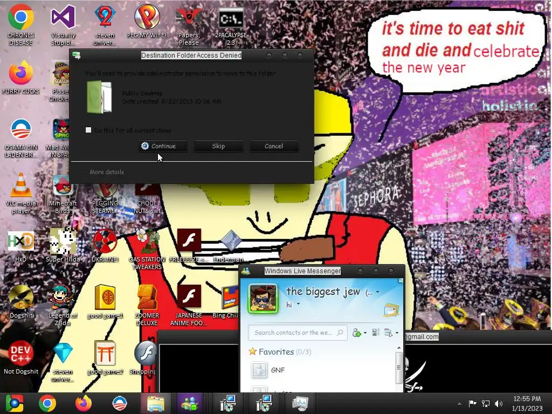Screen dimensions: 552x414
Task: Click the Favorites star icon in Messenger
Action: click(x=252, y=351)
